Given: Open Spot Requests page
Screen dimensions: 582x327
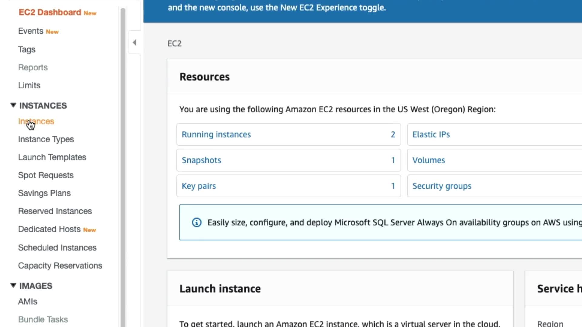Looking at the screenshot, I should click(x=46, y=175).
